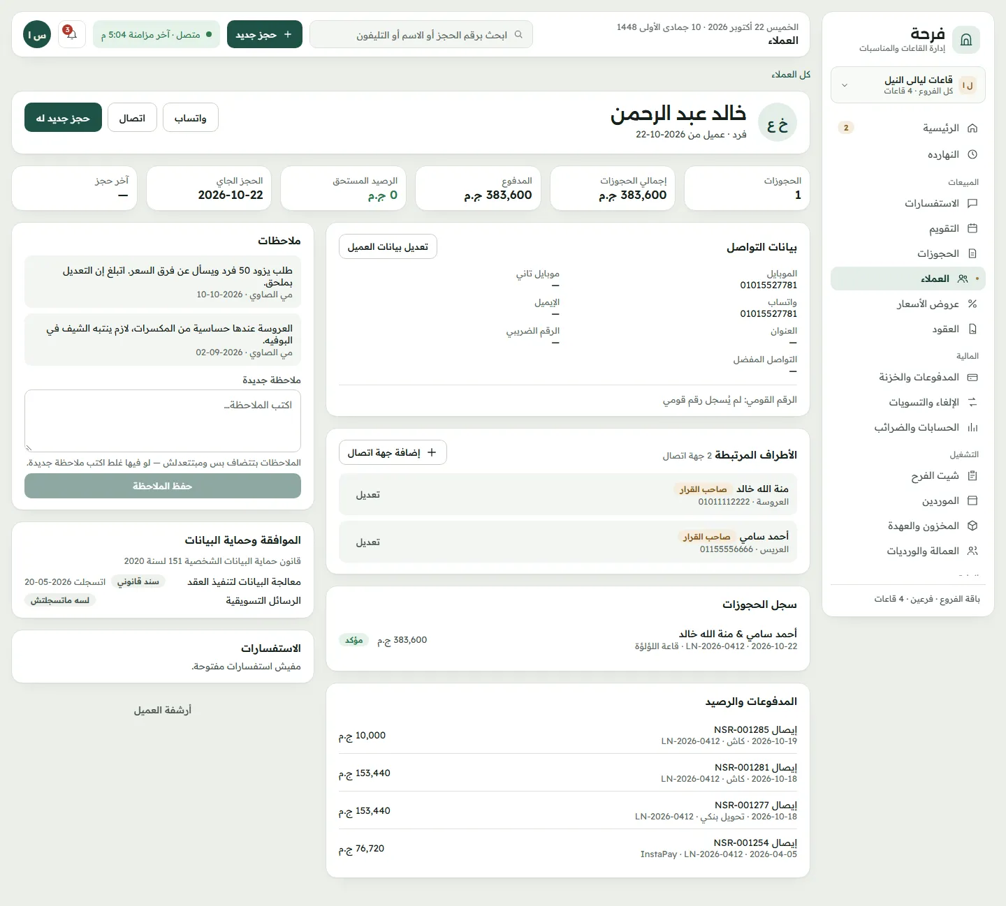The width and height of the screenshot is (1006, 906).
Task: Click the شيت الفرح clipboard icon
Action: [972, 475]
